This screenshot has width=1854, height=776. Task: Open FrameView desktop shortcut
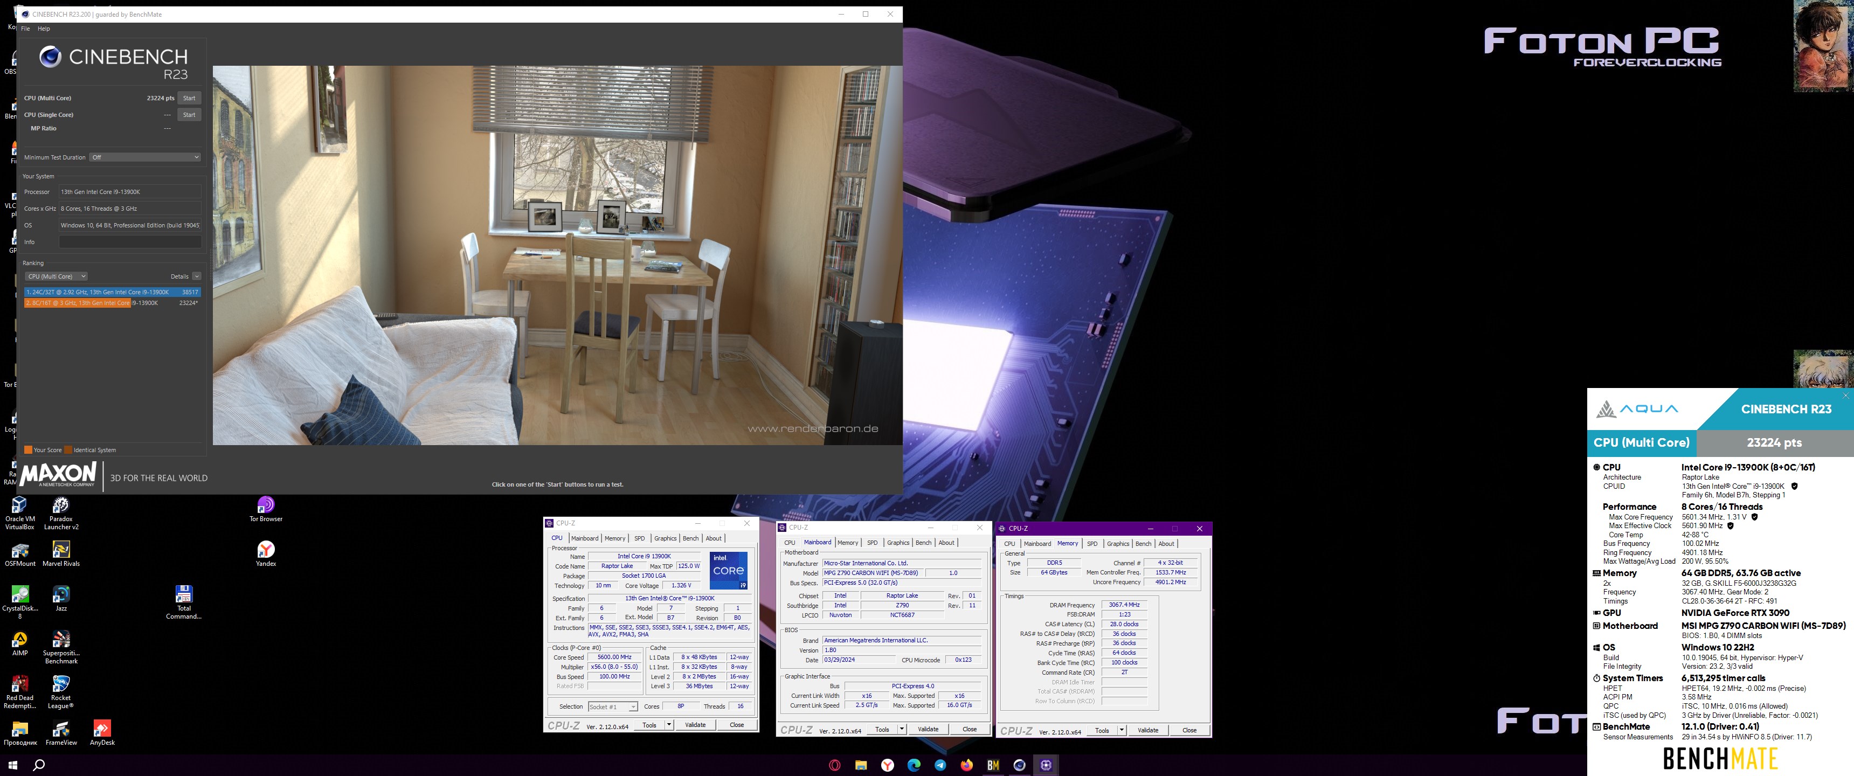tap(61, 733)
